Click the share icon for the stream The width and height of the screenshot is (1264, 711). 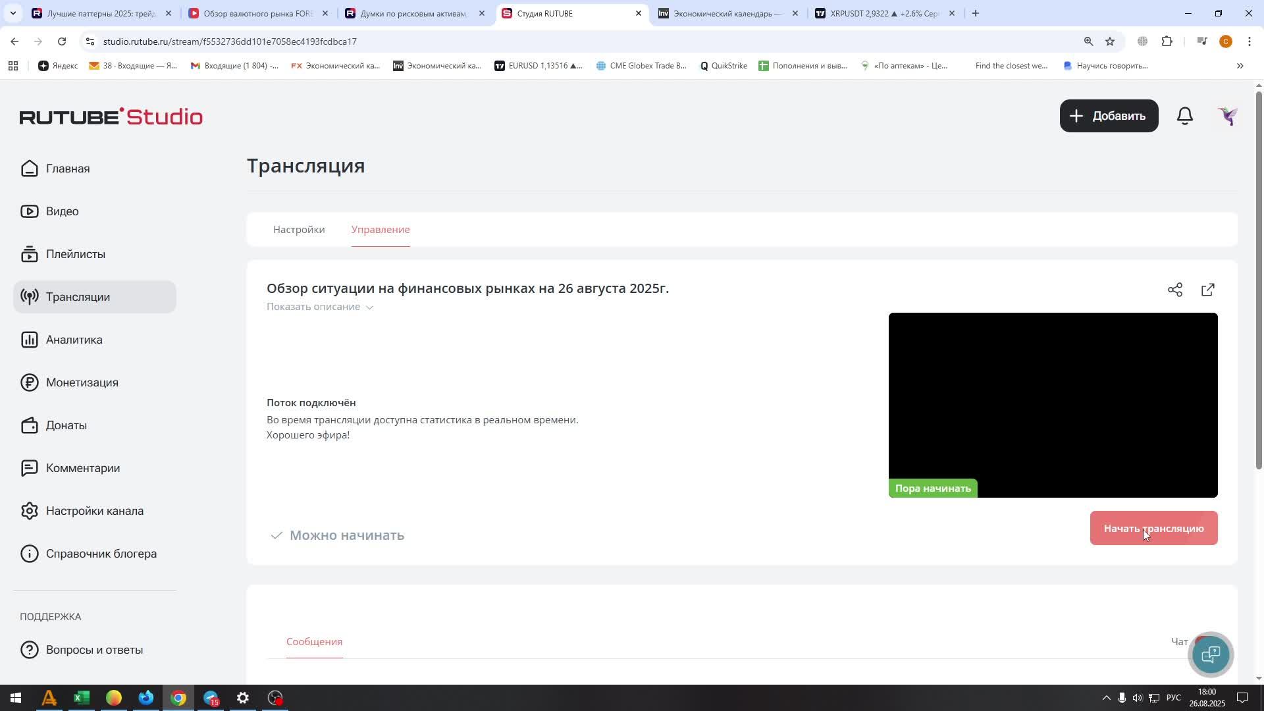pyautogui.click(x=1175, y=290)
